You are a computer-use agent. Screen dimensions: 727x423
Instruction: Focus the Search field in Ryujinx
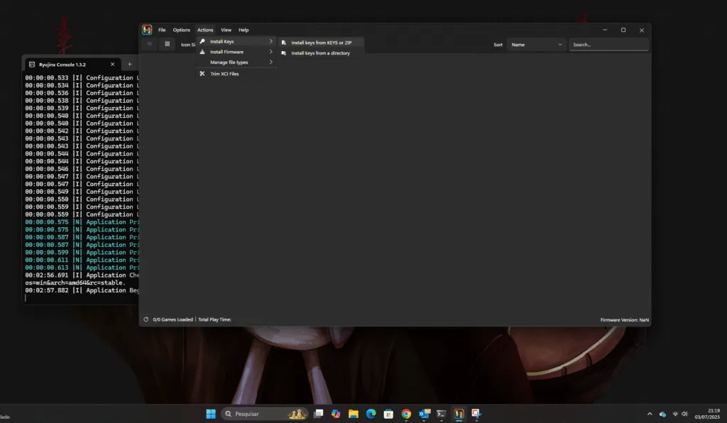point(608,45)
